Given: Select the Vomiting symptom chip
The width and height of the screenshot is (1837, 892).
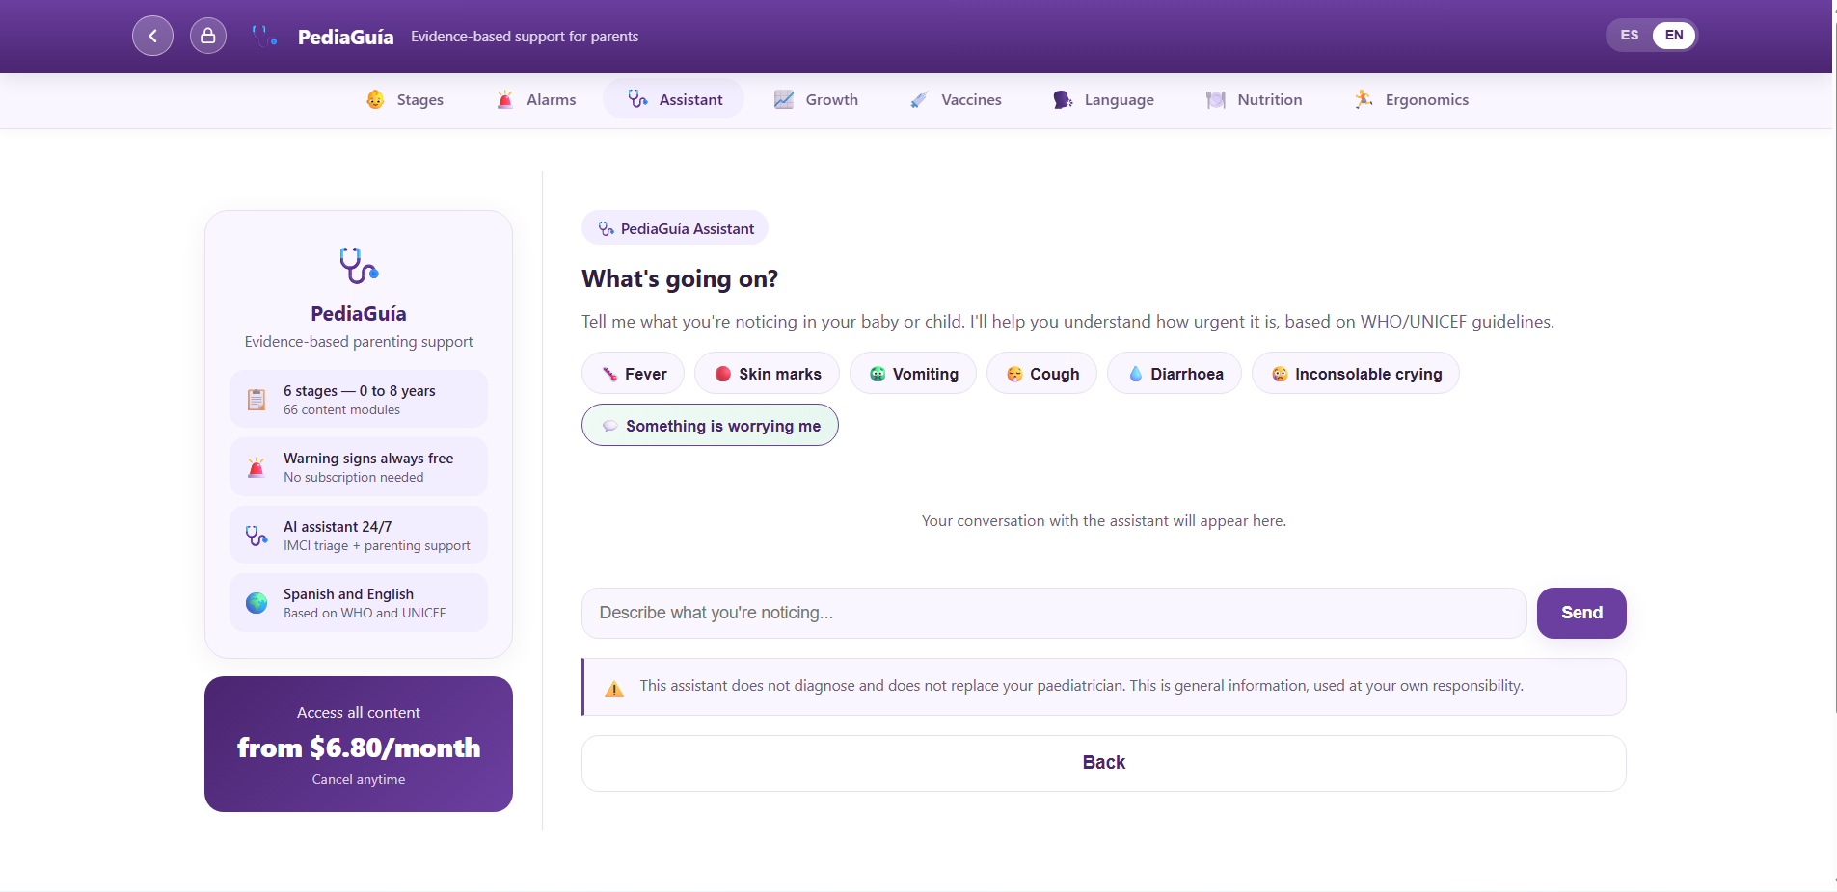Looking at the screenshot, I should (x=912, y=374).
